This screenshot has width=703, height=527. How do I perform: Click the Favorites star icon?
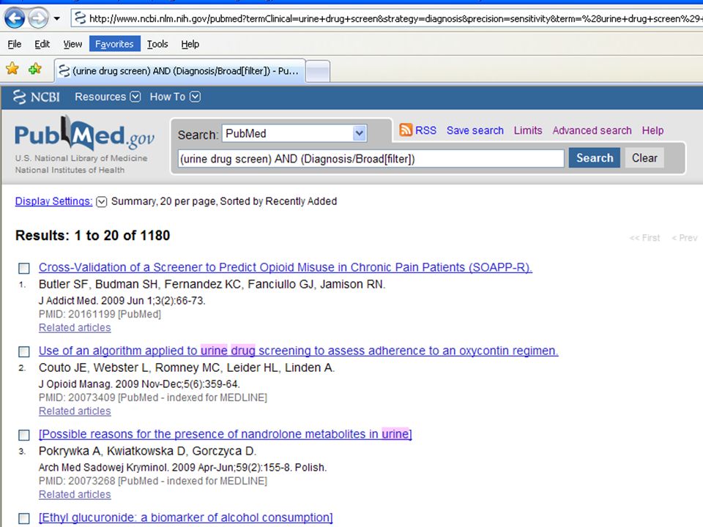point(12,69)
